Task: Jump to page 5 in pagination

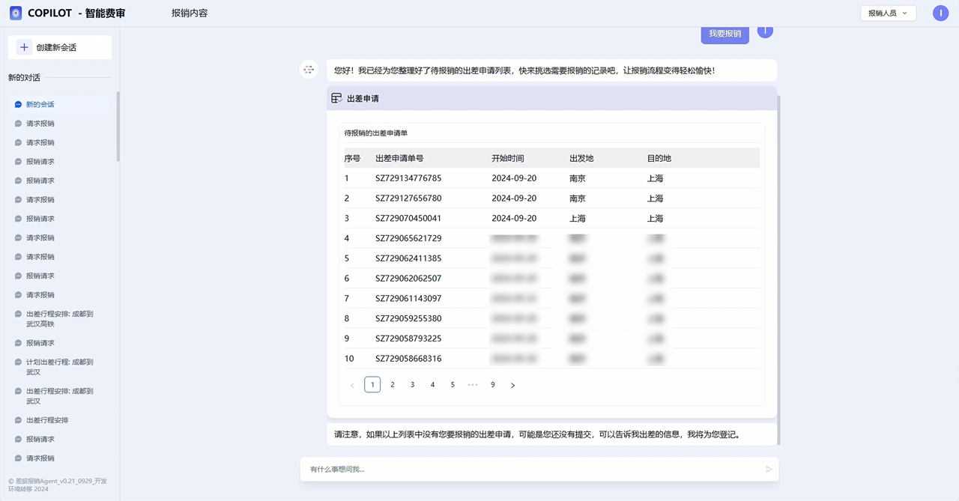Action: pyautogui.click(x=453, y=384)
